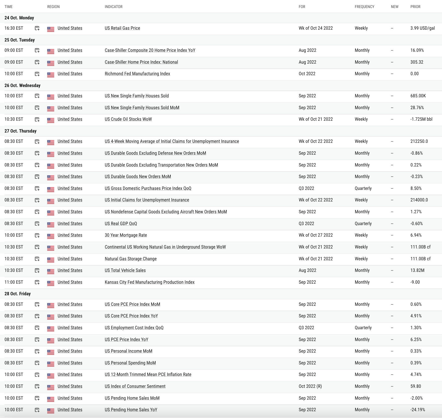Open Richmond Fed Manufacturing Index link

coord(137,74)
